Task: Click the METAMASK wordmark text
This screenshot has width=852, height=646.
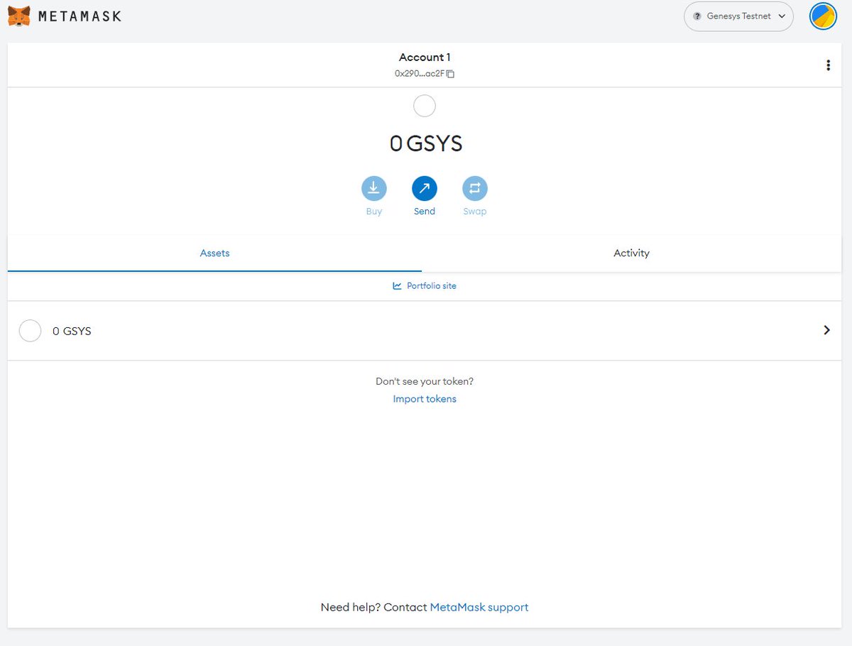Action: 80,16
